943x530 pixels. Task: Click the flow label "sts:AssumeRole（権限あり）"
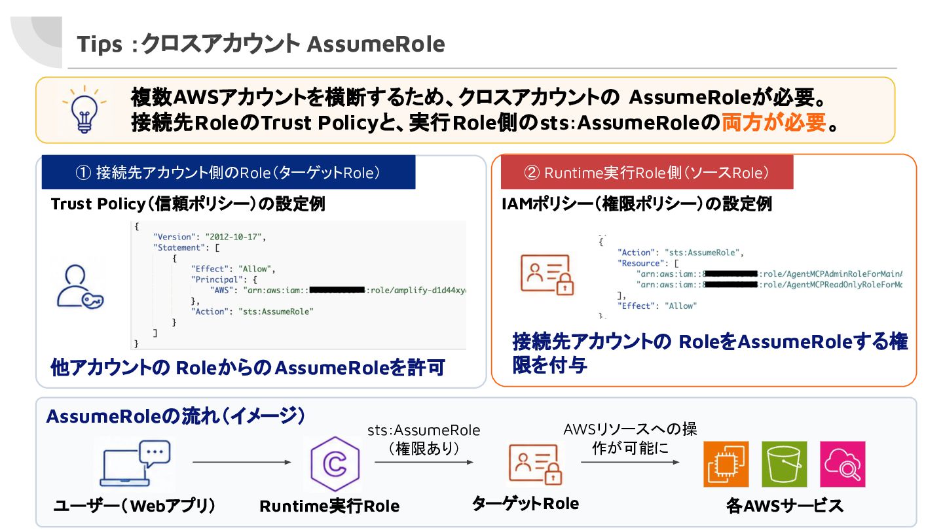coord(424,439)
